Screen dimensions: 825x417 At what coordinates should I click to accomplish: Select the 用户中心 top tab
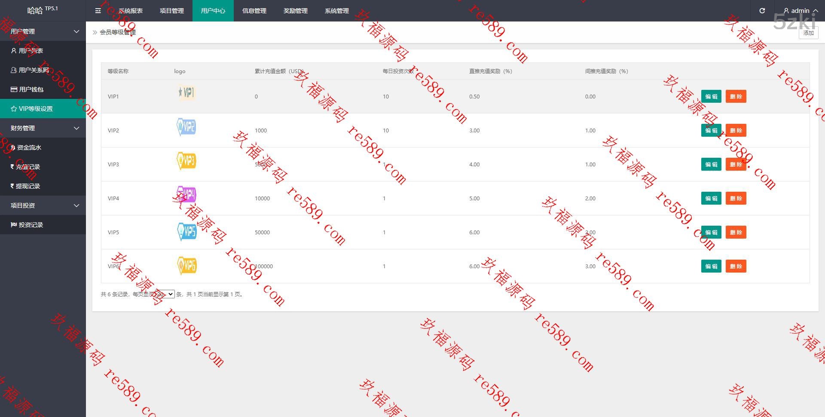213,11
